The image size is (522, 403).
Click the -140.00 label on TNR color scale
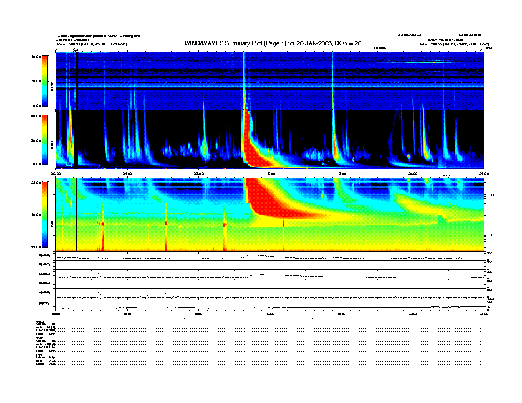click(34, 215)
